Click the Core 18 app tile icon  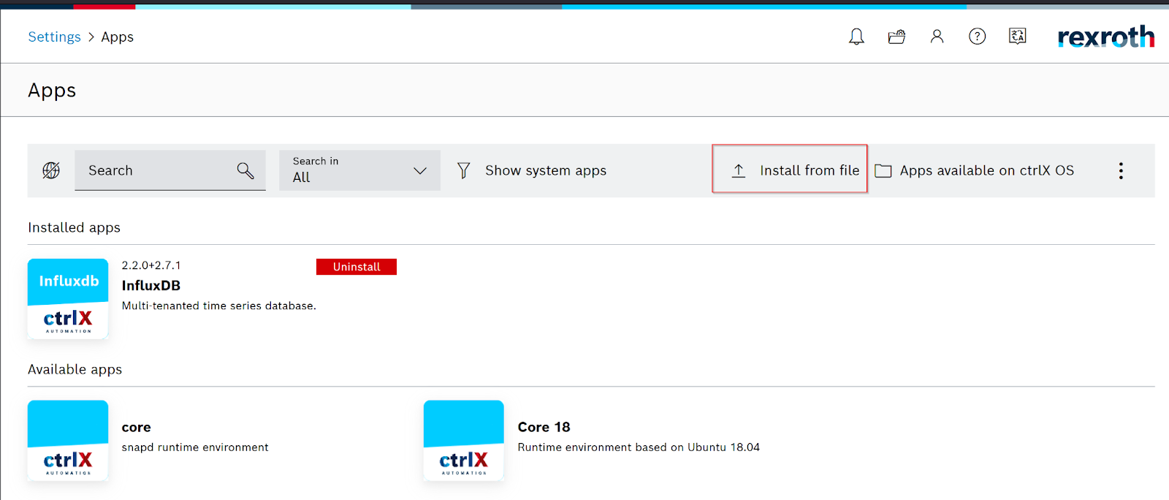point(464,441)
